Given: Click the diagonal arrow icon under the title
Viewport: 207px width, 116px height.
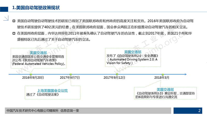Looking at the screenshot, I should coord(6,18).
